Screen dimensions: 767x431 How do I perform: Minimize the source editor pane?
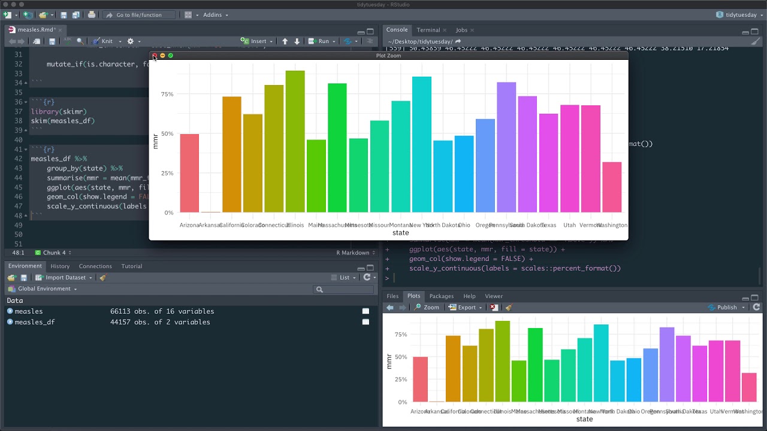pos(361,32)
